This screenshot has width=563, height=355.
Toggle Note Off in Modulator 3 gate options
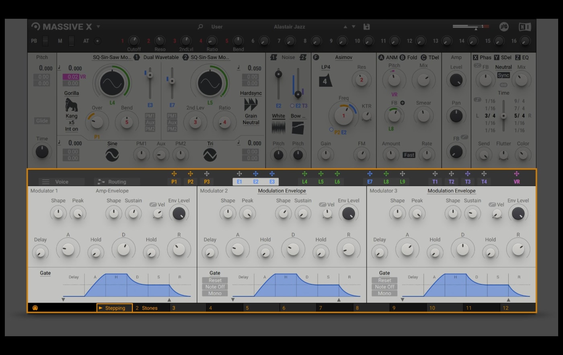pos(384,287)
